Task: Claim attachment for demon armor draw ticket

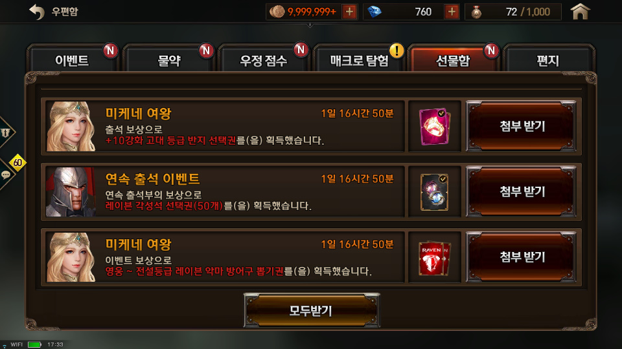Action: click(x=522, y=257)
